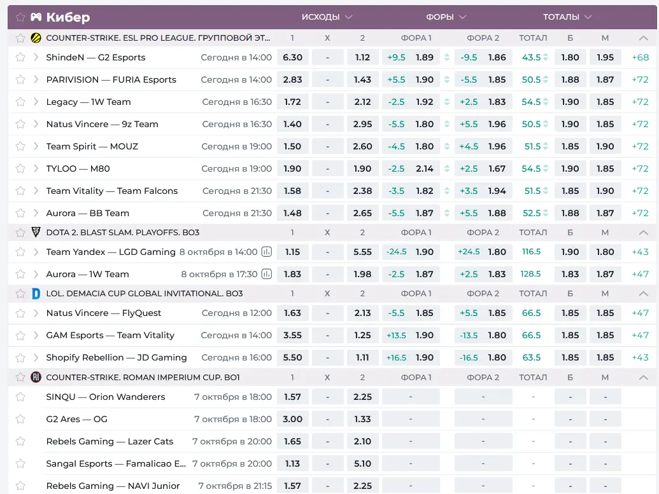659x494 pixels.
Task: Click the gamepad icon beside Кибер
Action: pos(36,17)
